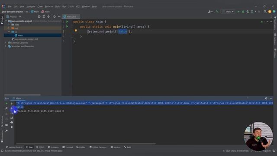
Task: Click the Collapse All icon in Project panel
Action: pos(48,16)
